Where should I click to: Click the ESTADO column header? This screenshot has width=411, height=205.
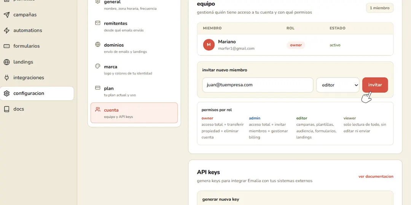coord(337,28)
